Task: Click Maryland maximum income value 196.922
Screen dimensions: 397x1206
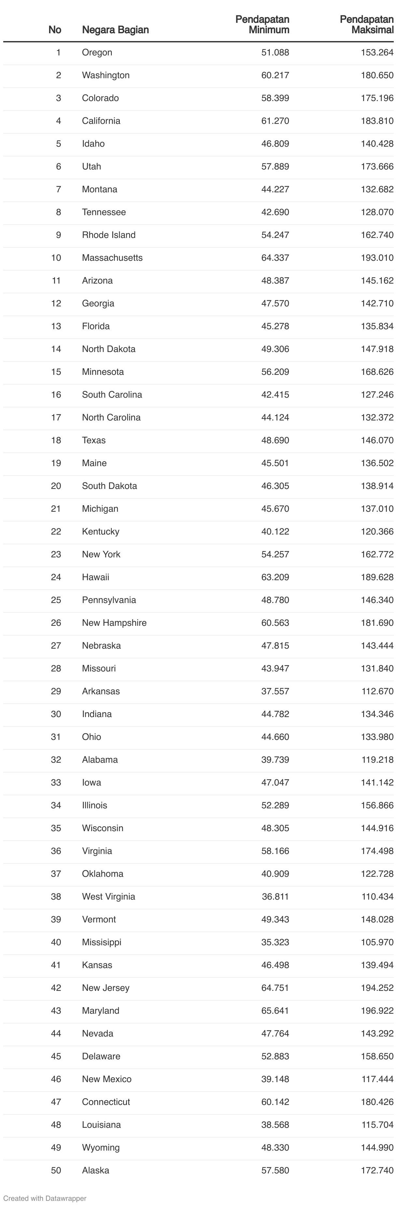Action: click(377, 1010)
